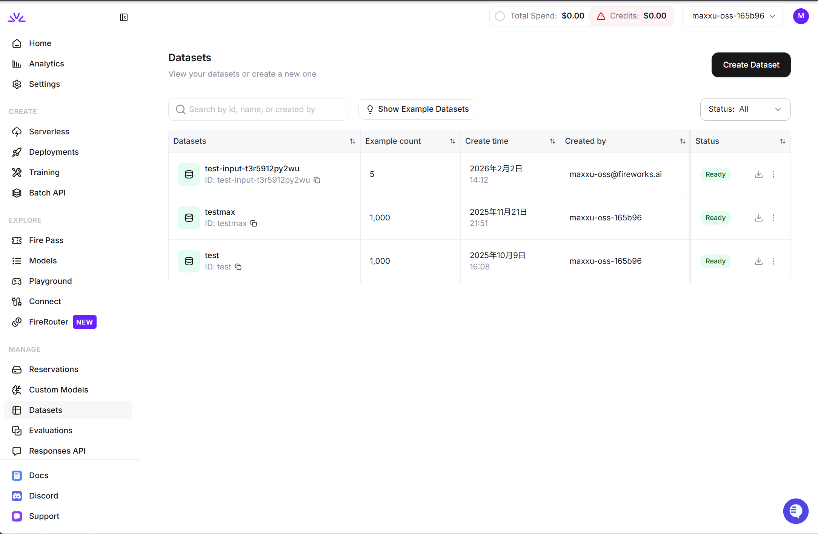
Task: Open the testmax dataset name
Action: [220, 212]
